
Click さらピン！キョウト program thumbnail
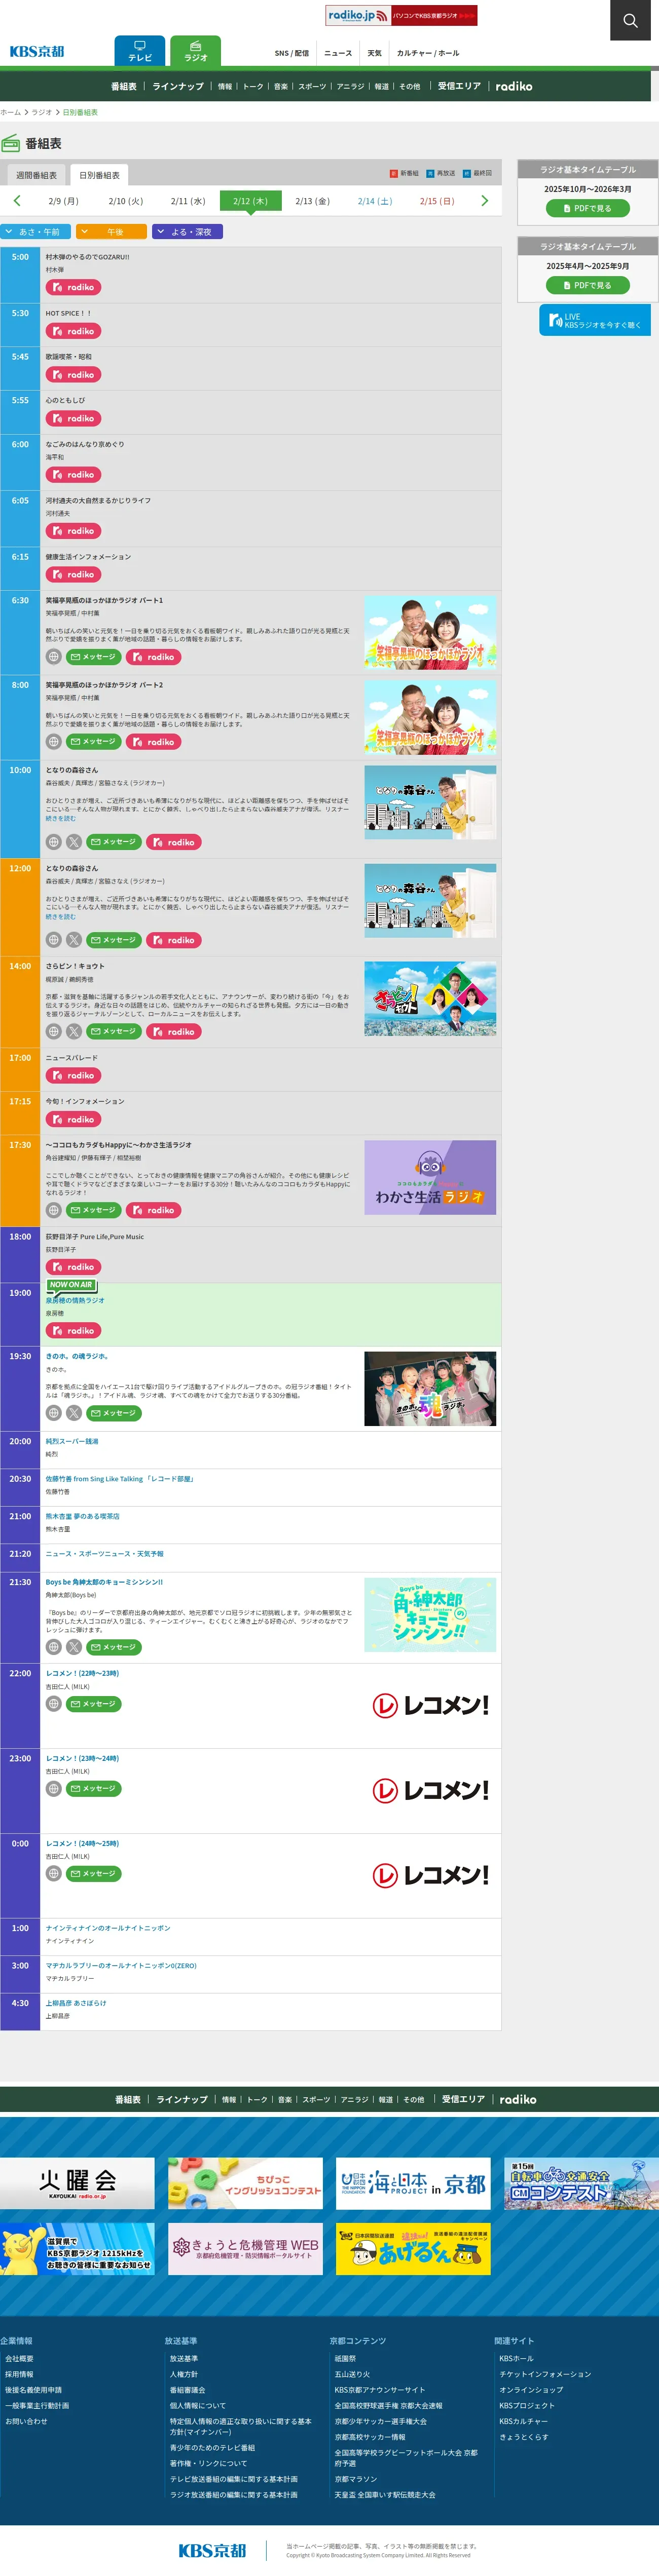(x=430, y=999)
